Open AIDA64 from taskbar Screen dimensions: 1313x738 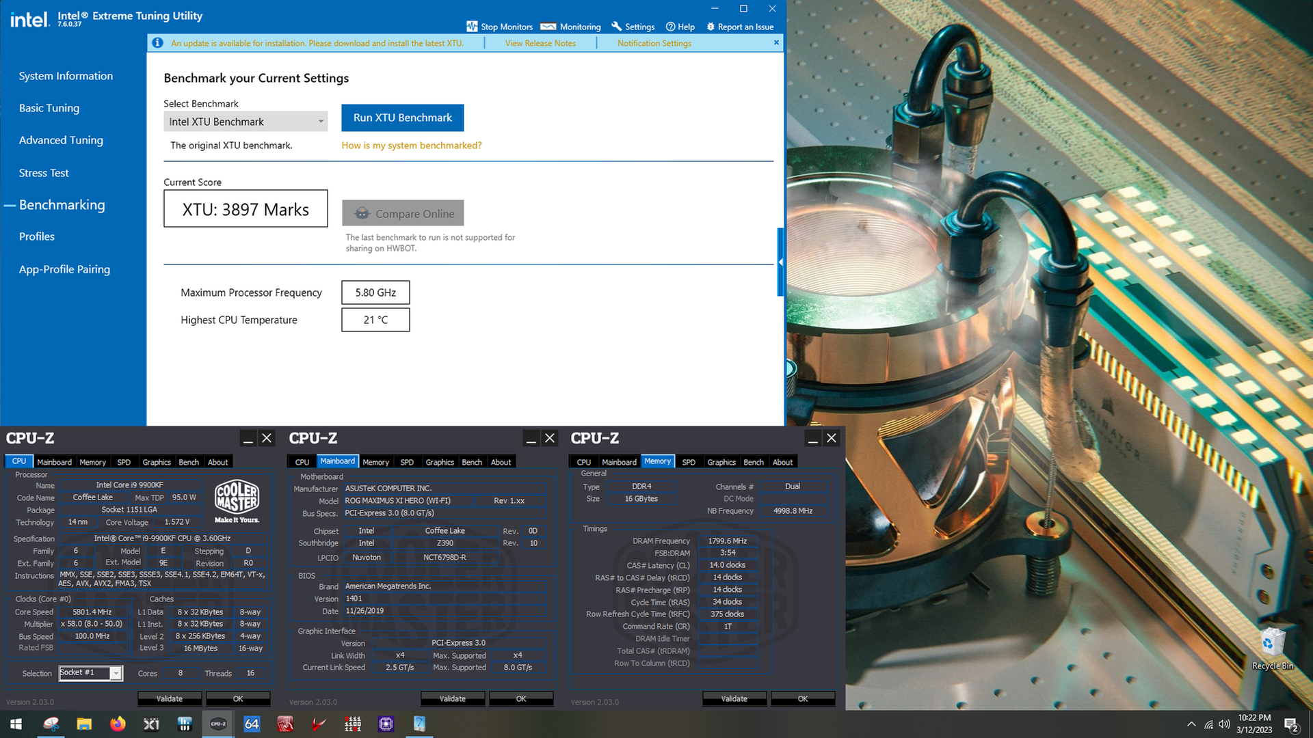click(x=252, y=724)
